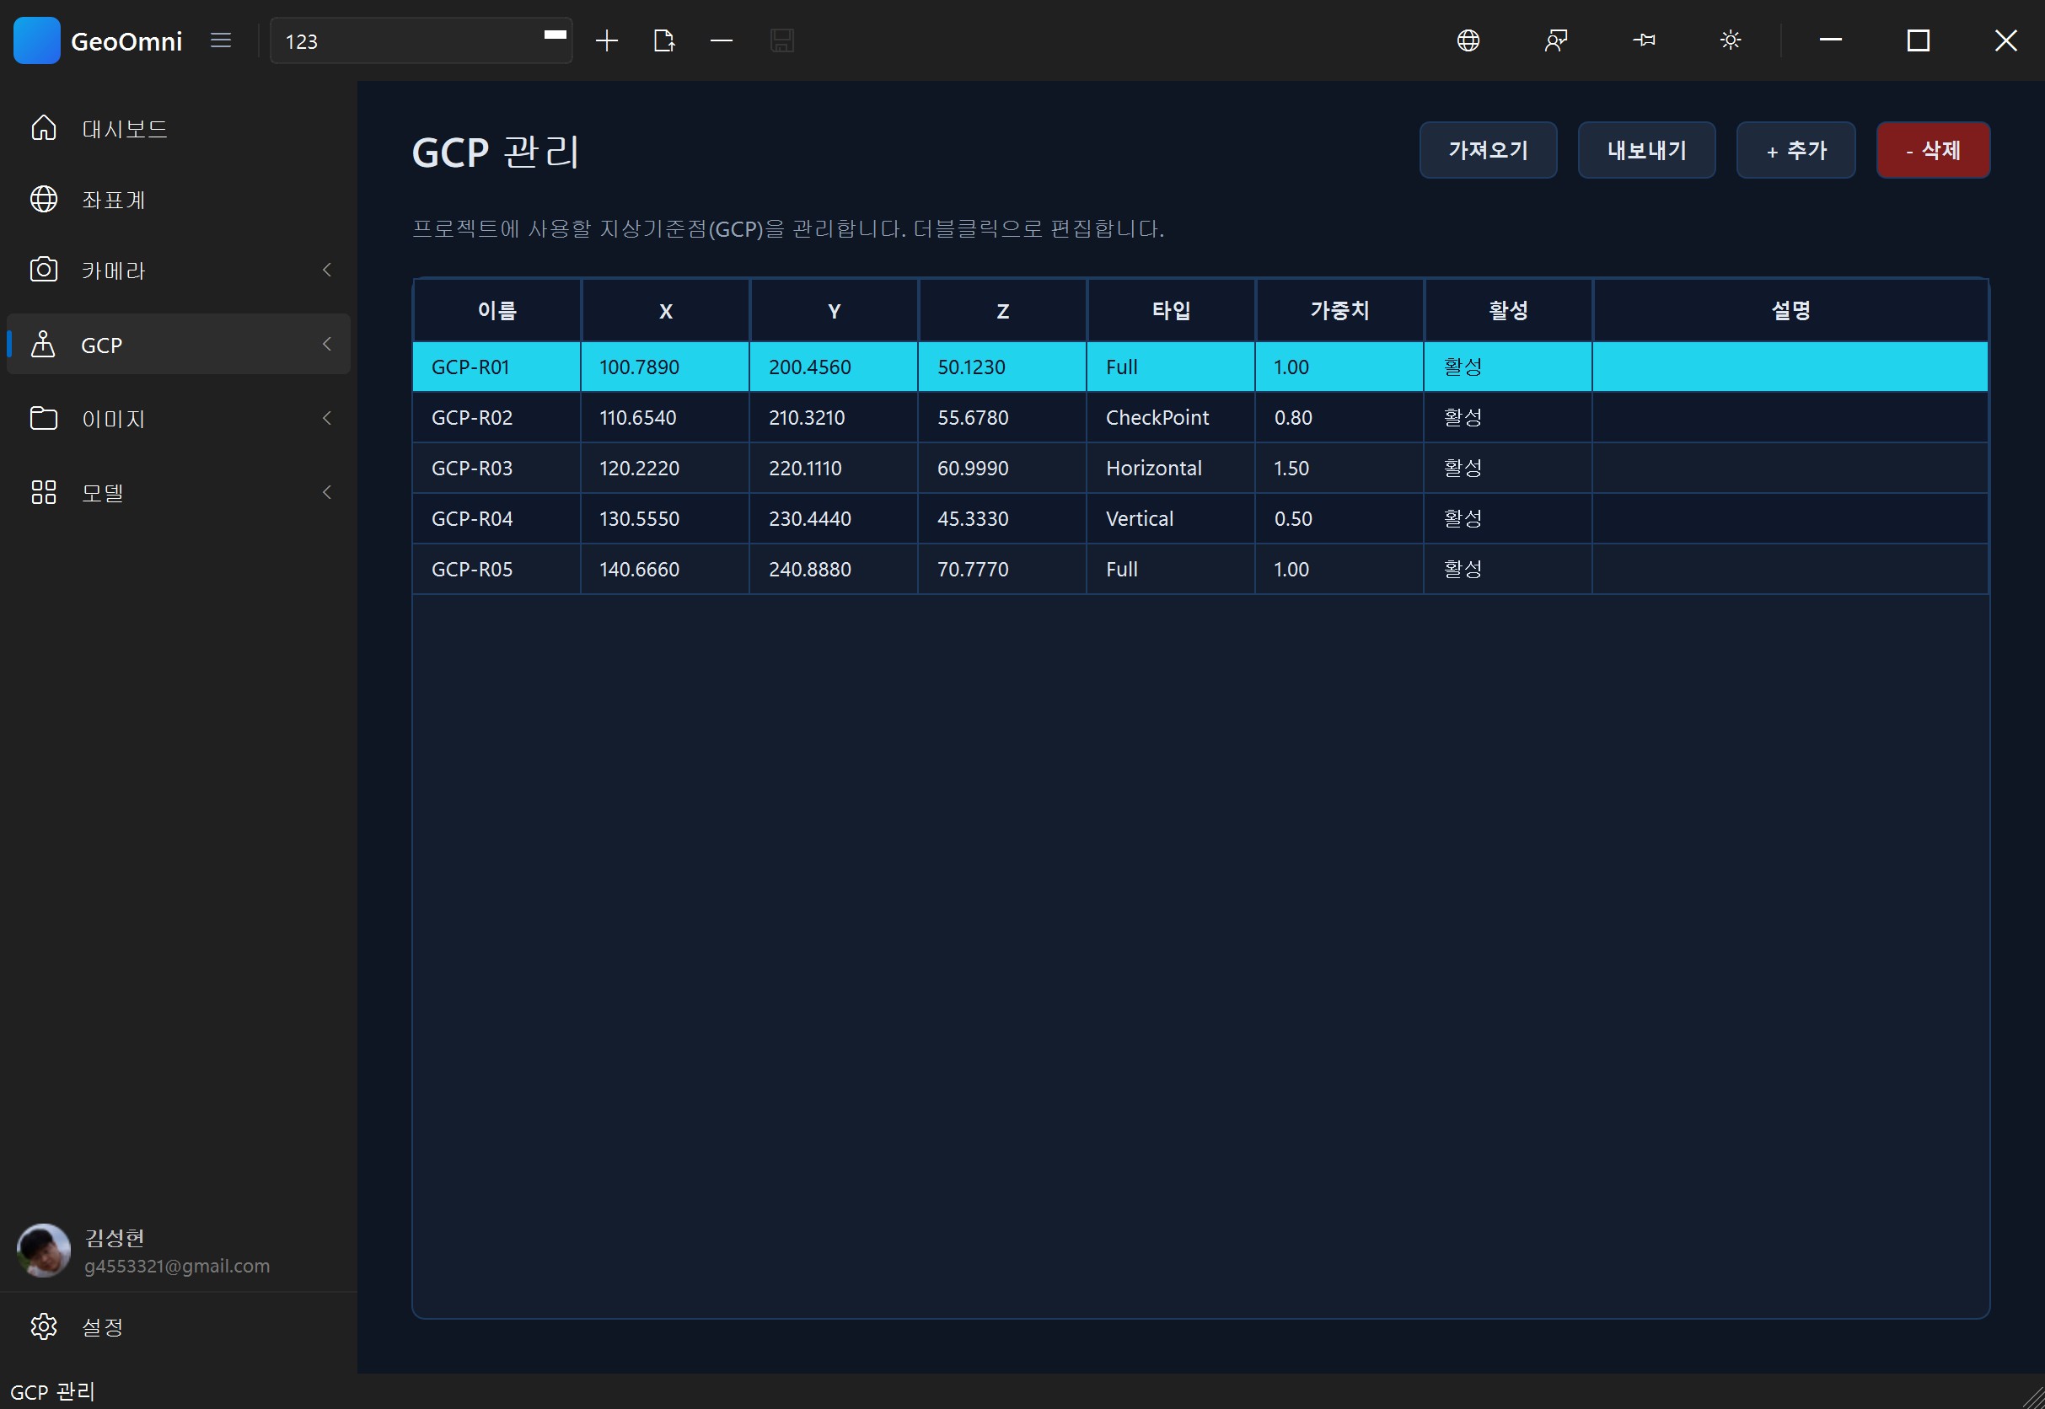Click the folder icon beside 이미지
2045x1409 pixels.
(43, 418)
